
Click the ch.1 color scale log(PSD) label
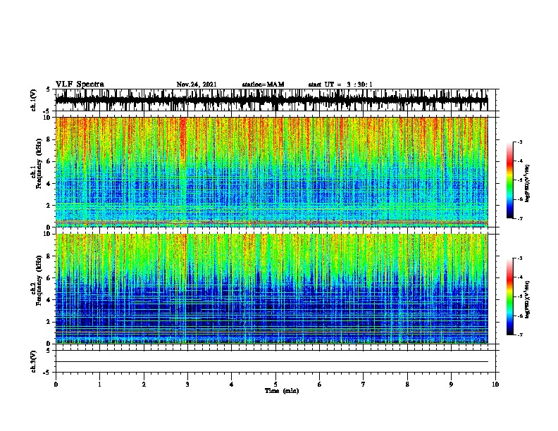pyautogui.click(x=528, y=183)
